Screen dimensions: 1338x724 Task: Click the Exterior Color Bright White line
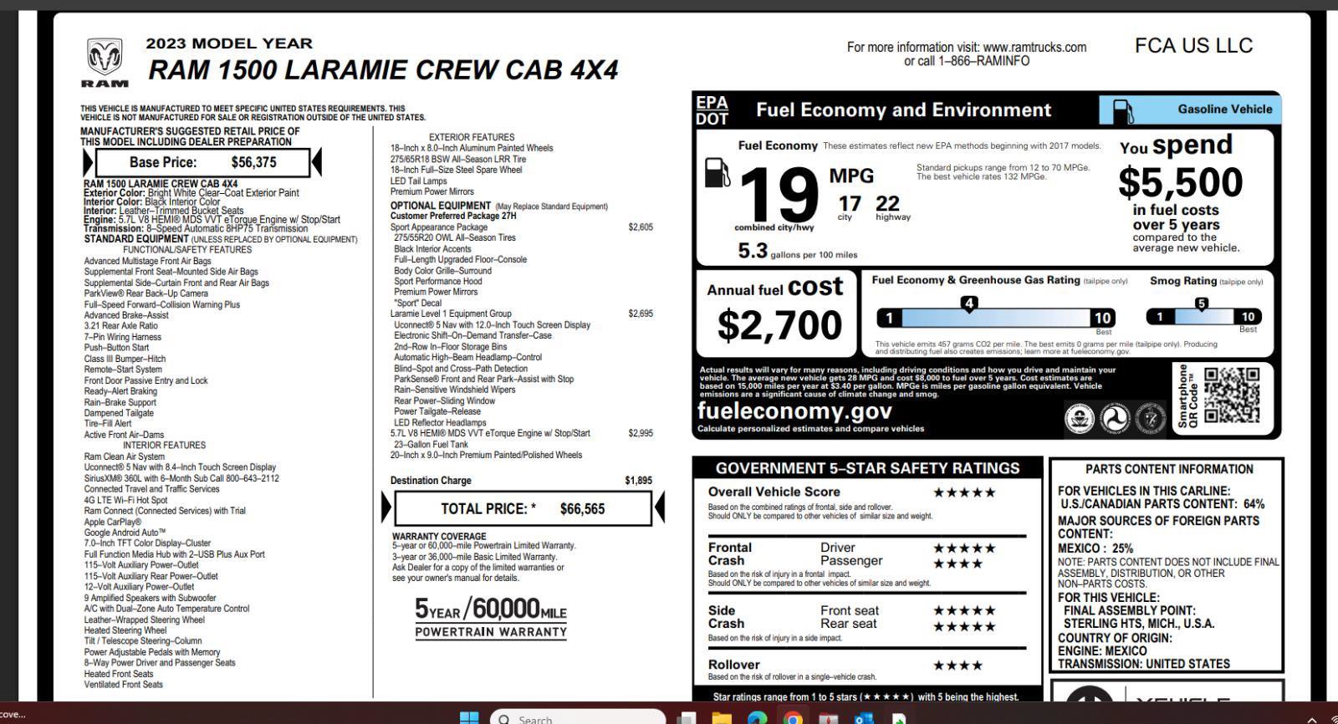[x=191, y=193]
